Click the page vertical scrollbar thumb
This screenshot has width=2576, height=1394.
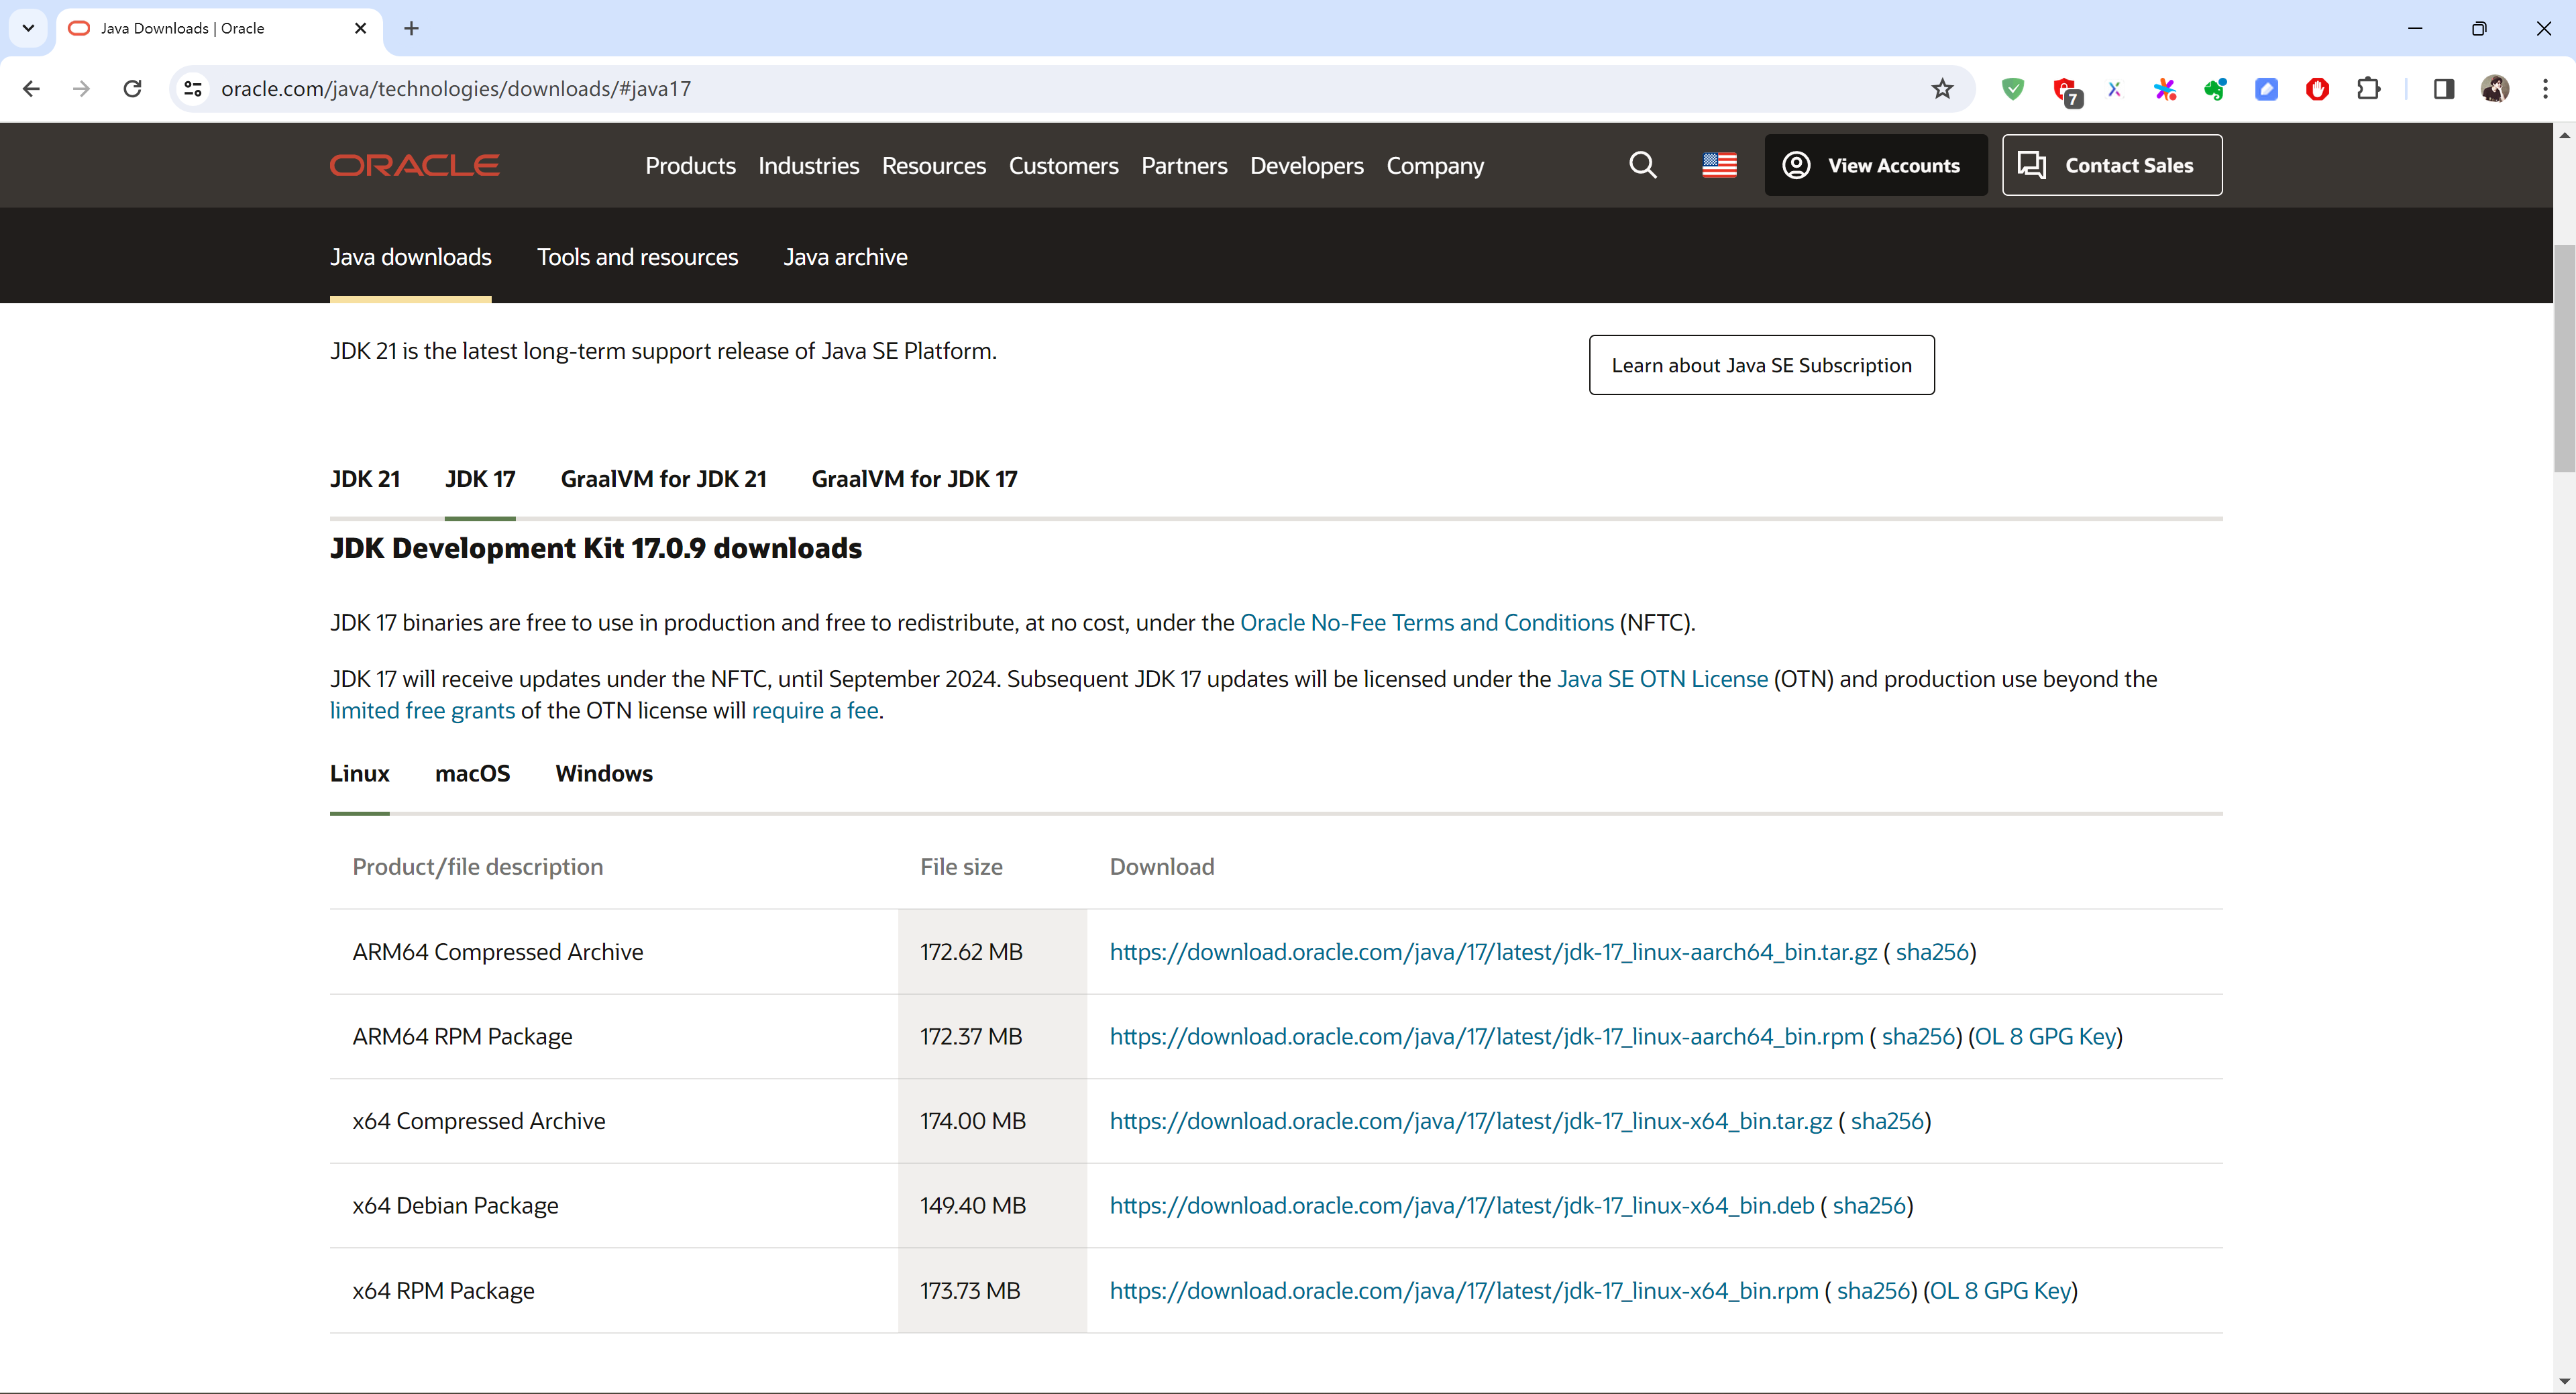click(2564, 358)
